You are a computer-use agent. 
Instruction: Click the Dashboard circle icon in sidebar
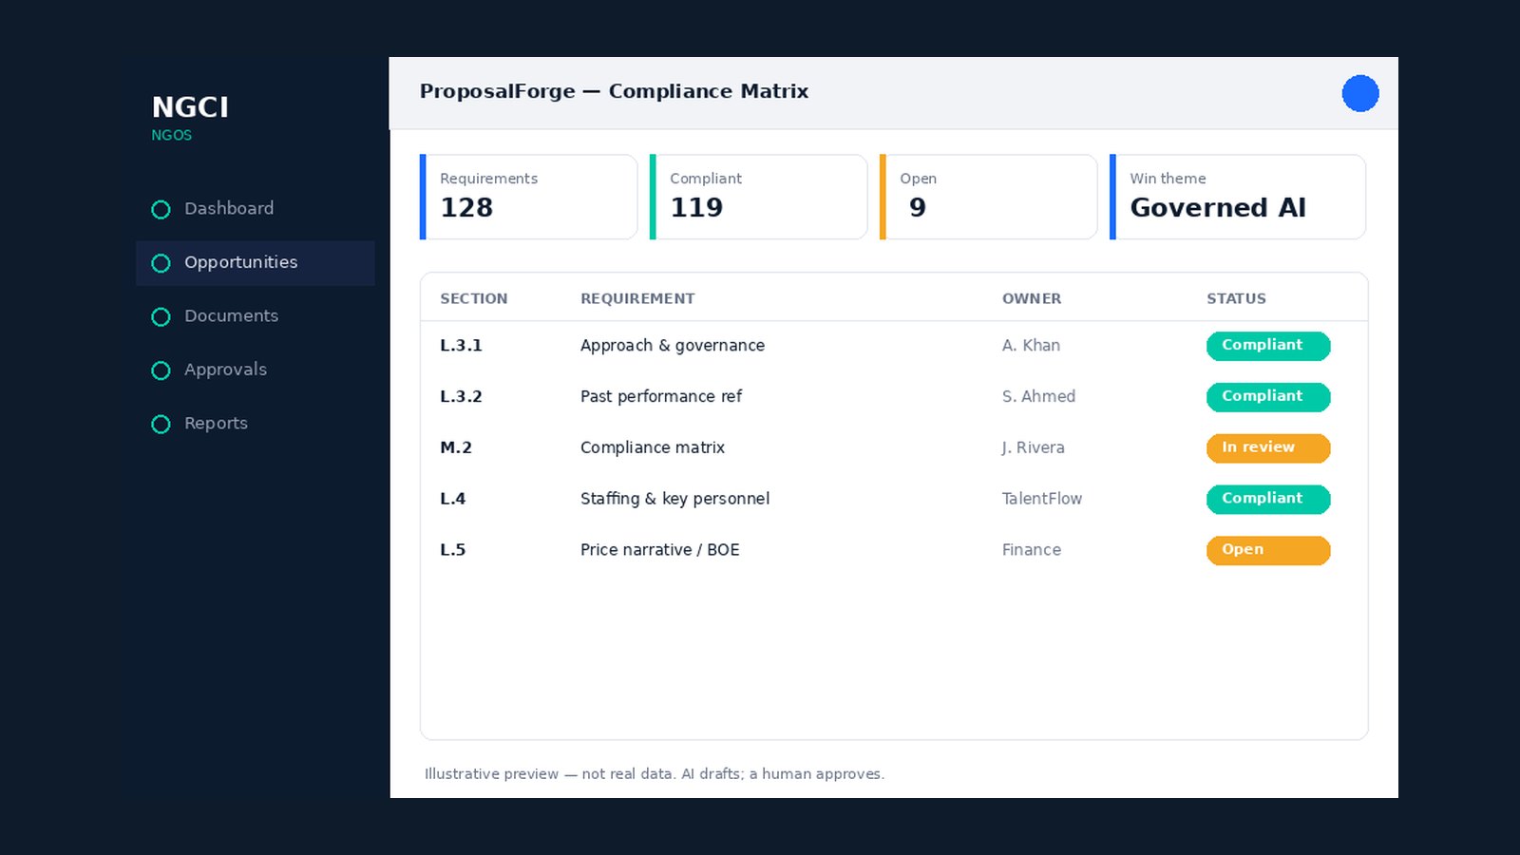click(161, 209)
